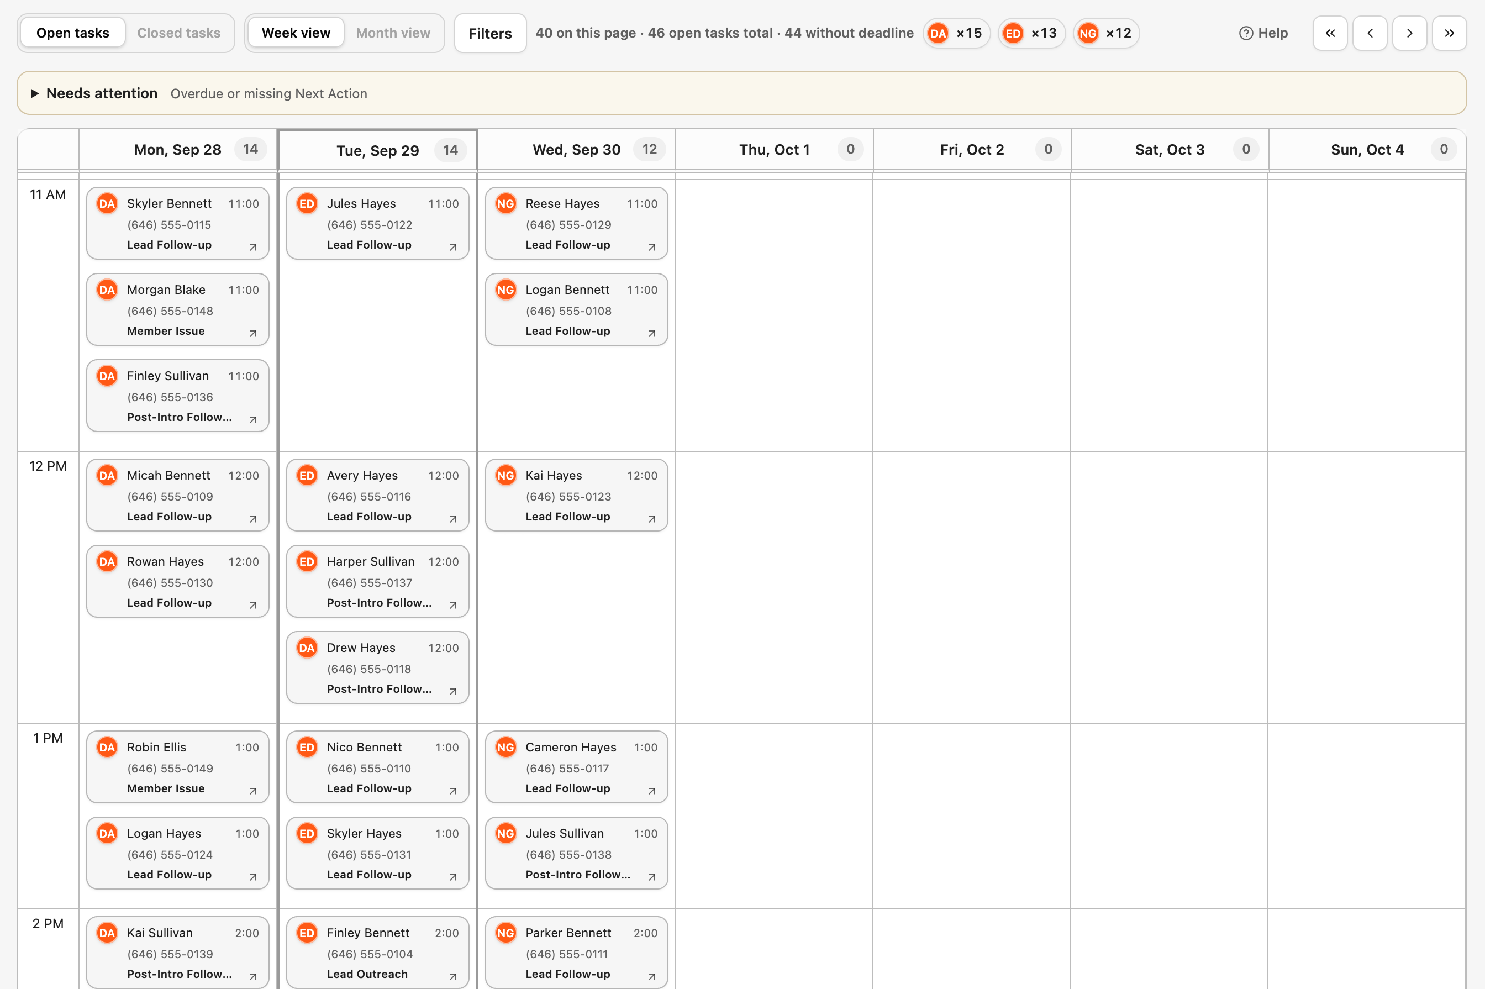Go to previous week with left chevron
Image resolution: width=1485 pixels, height=989 pixels.
1370,33
